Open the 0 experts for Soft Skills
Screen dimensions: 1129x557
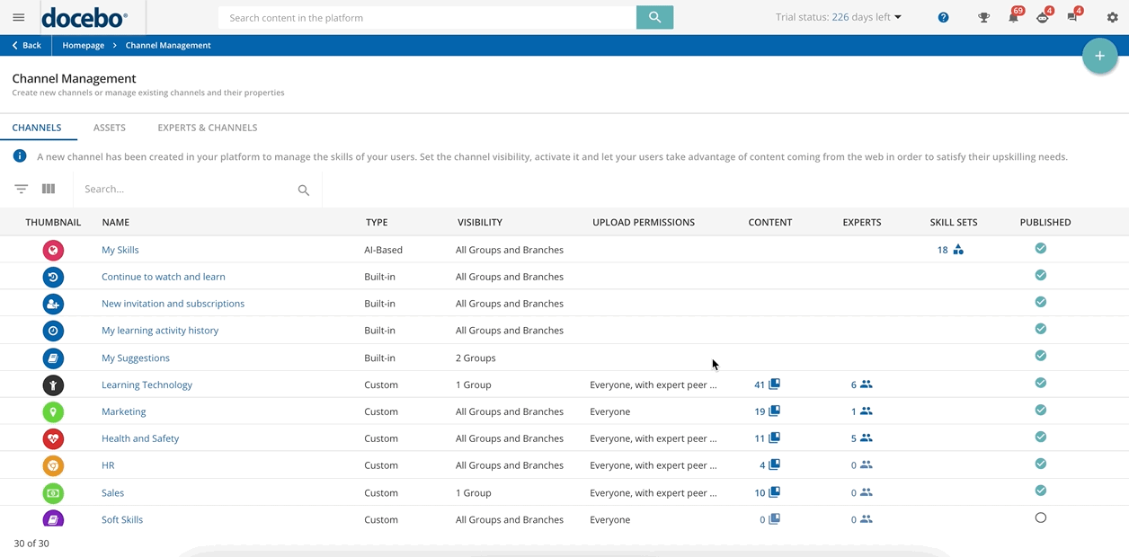[x=861, y=519]
